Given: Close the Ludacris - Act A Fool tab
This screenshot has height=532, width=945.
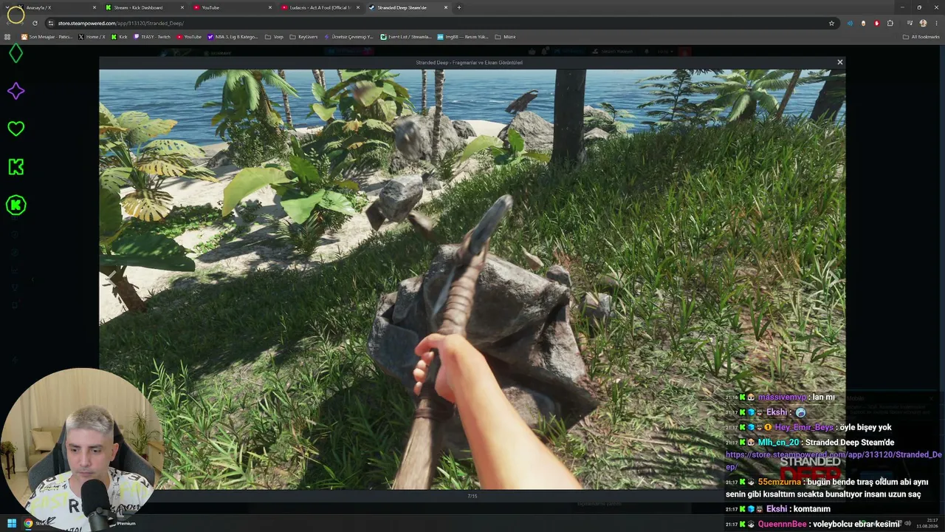Looking at the screenshot, I should (x=358, y=7).
